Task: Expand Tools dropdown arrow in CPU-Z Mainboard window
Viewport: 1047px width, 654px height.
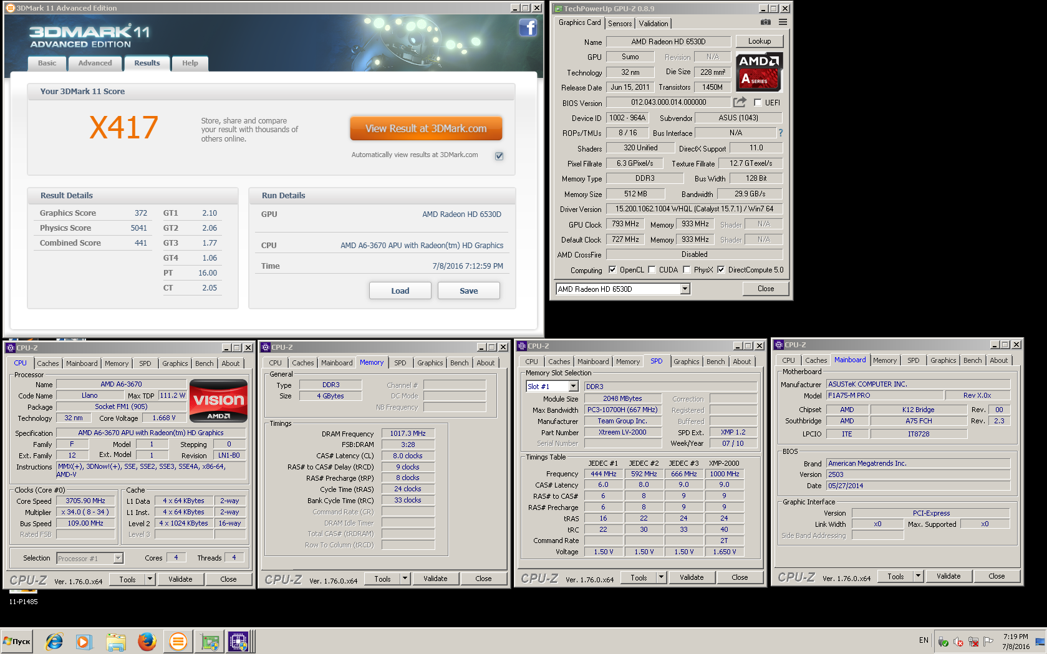Action: click(x=918, y=576)
